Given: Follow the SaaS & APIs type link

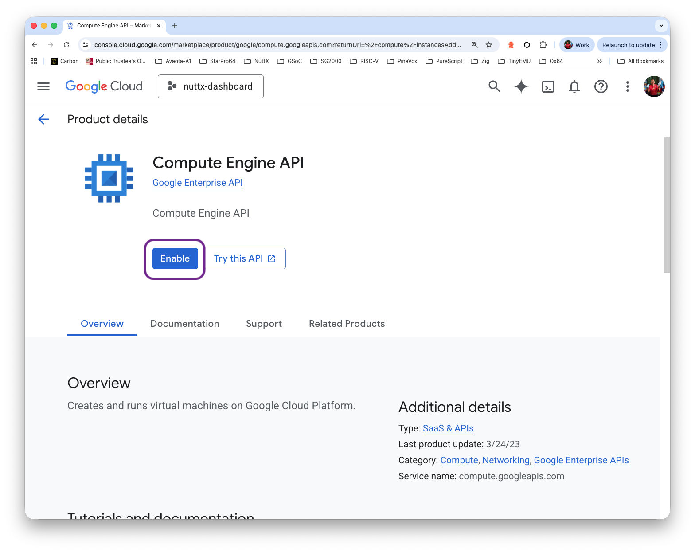Looking at the screenshot, I should 448,428.
